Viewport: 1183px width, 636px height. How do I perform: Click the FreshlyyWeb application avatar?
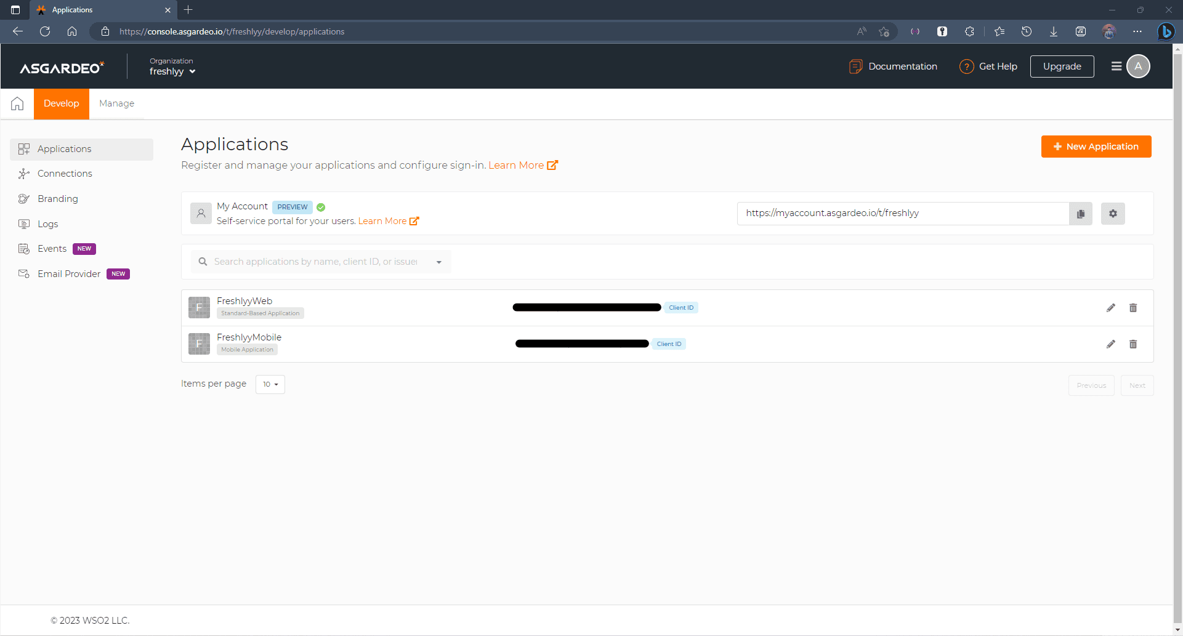pos(199,307)
